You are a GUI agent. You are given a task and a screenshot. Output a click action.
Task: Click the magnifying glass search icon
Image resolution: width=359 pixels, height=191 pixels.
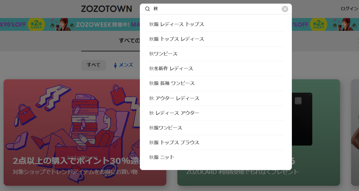(147, 9)
